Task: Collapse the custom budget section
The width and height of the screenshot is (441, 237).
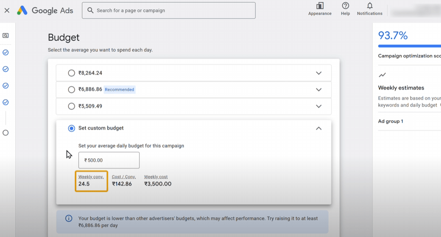Action: [x=319, y=128]
